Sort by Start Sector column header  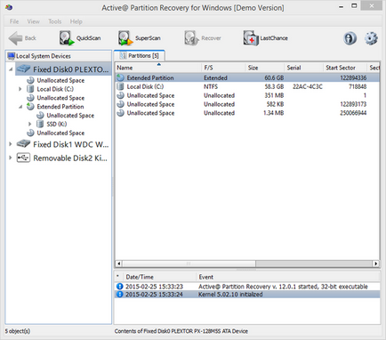point(345,68)
